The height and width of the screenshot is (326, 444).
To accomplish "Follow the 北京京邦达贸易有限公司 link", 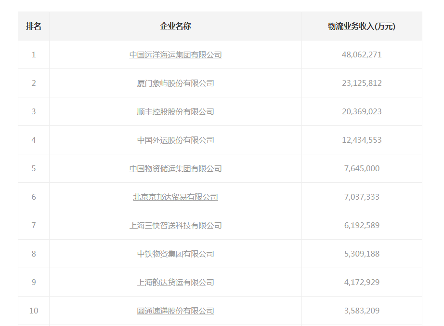I will tap(175, 197).
